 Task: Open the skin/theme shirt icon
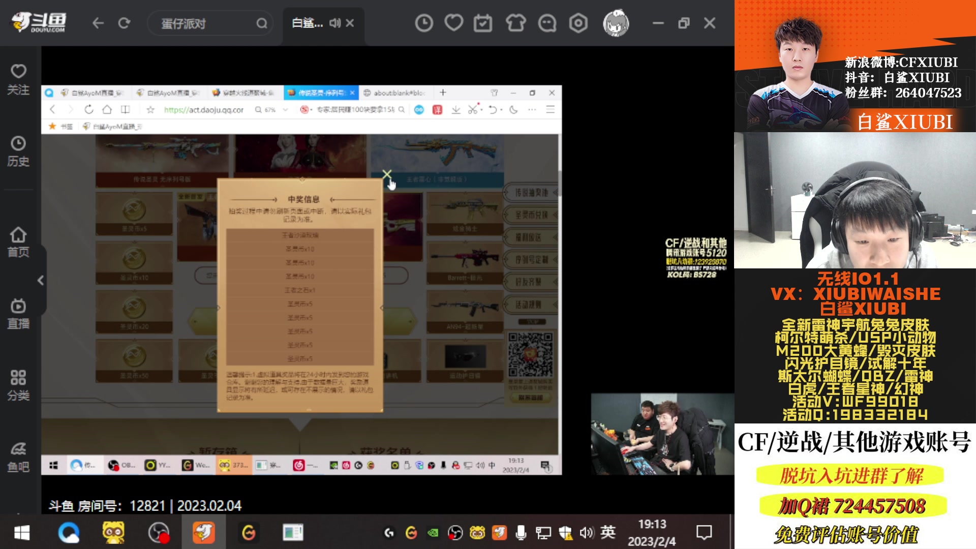(515, 23)
